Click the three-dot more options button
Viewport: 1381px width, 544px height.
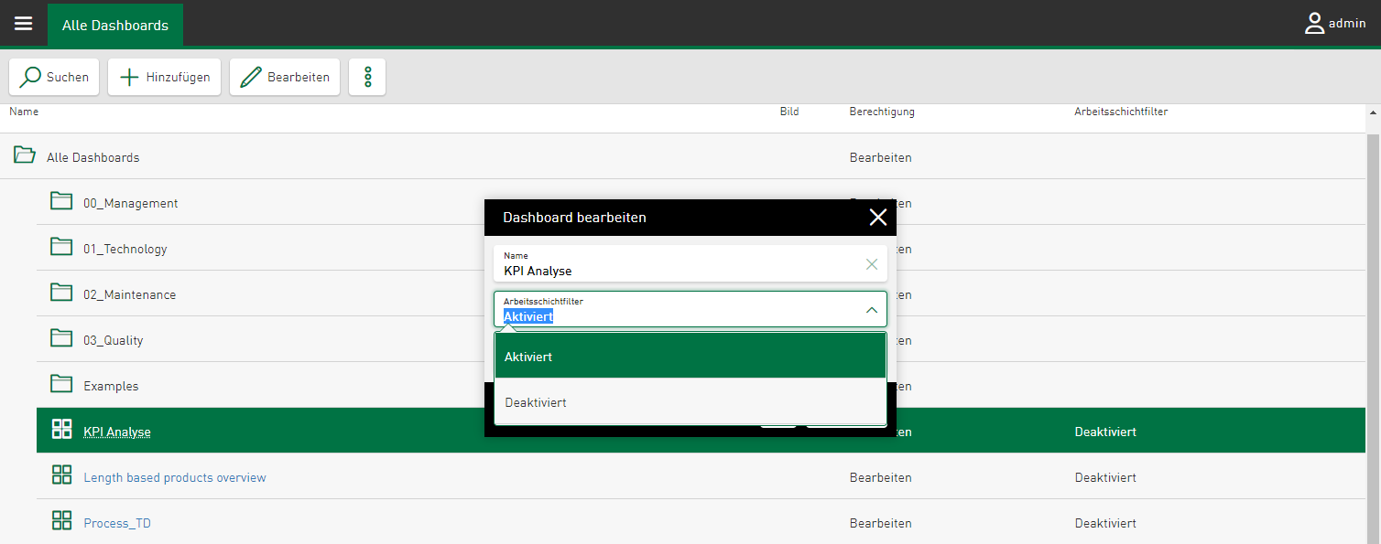point(367,77)
